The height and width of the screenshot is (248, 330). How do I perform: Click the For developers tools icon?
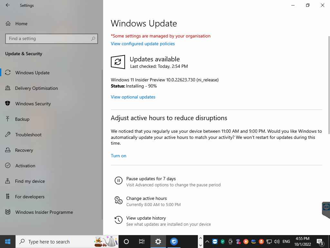[8, 196]
